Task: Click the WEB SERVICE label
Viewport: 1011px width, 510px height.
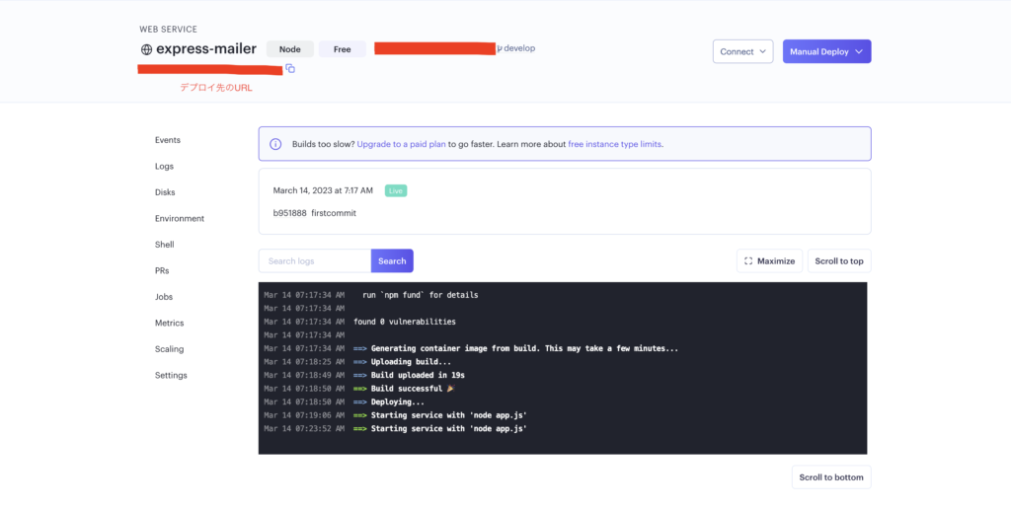Action: (168, 29)
